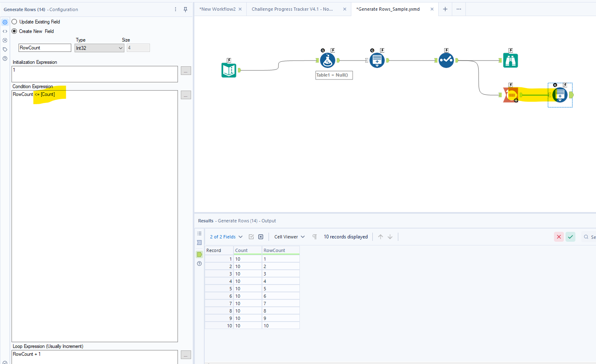596x364 pixels.
Task: Select the upper Generate Rows tool on canvas
Action: pos(377,60)
